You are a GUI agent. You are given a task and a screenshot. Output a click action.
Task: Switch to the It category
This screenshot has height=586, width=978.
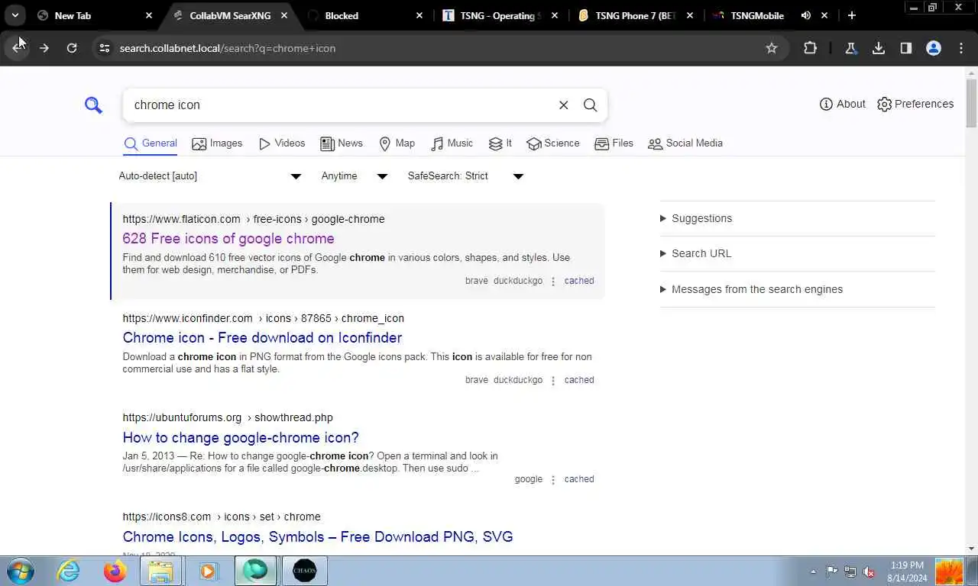click(x=500, y=143)
